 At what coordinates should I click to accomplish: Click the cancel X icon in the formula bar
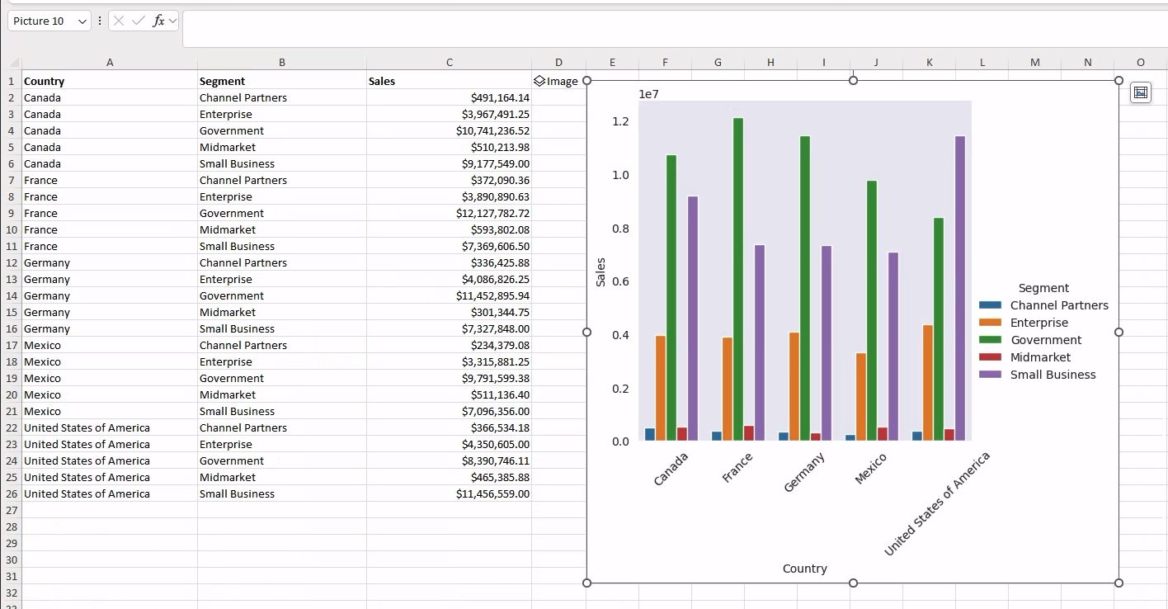[x=119, y=21]
